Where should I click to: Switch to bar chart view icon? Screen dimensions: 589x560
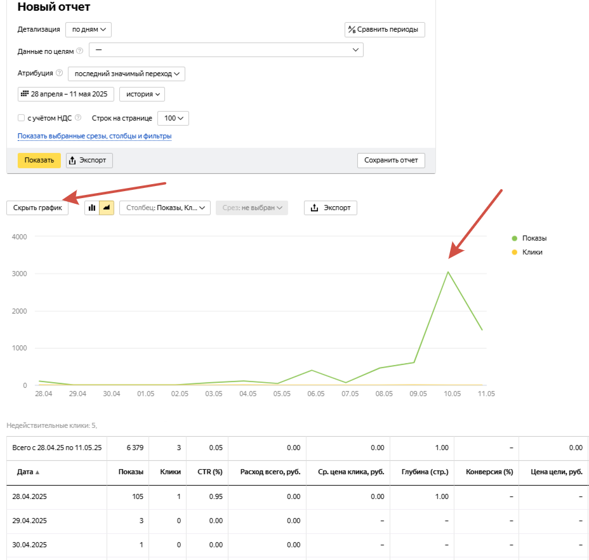pyautogui.click(x=92, y=208)
